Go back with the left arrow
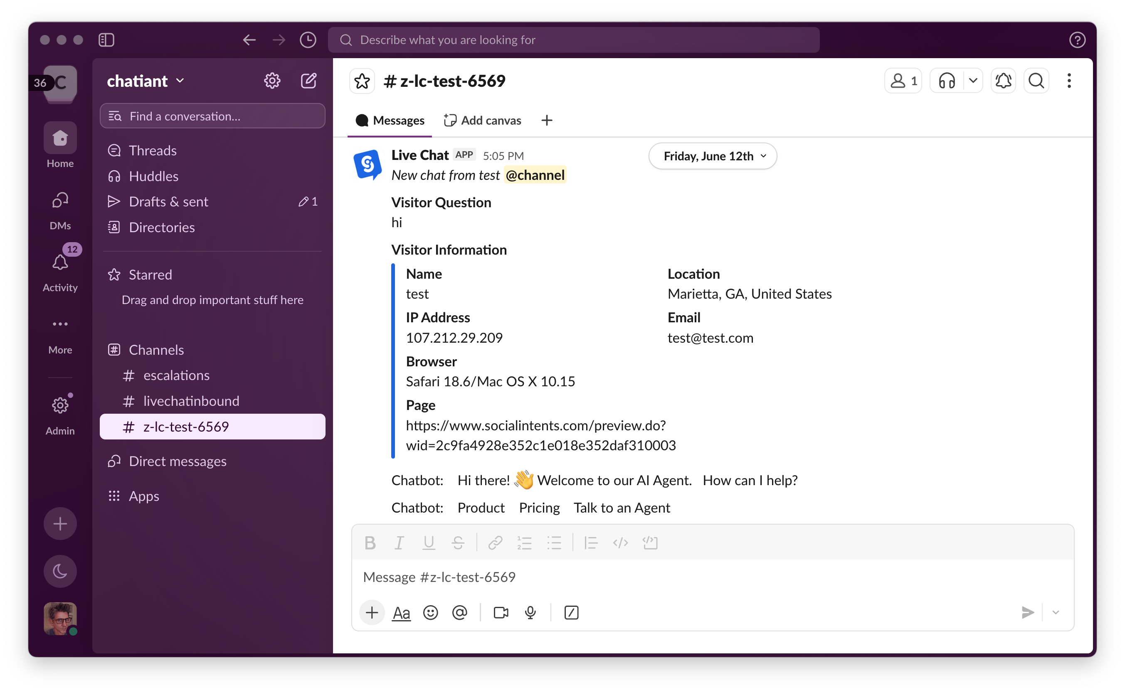Viewport: 1125px width, 692px height. click(x=249, y=40)
